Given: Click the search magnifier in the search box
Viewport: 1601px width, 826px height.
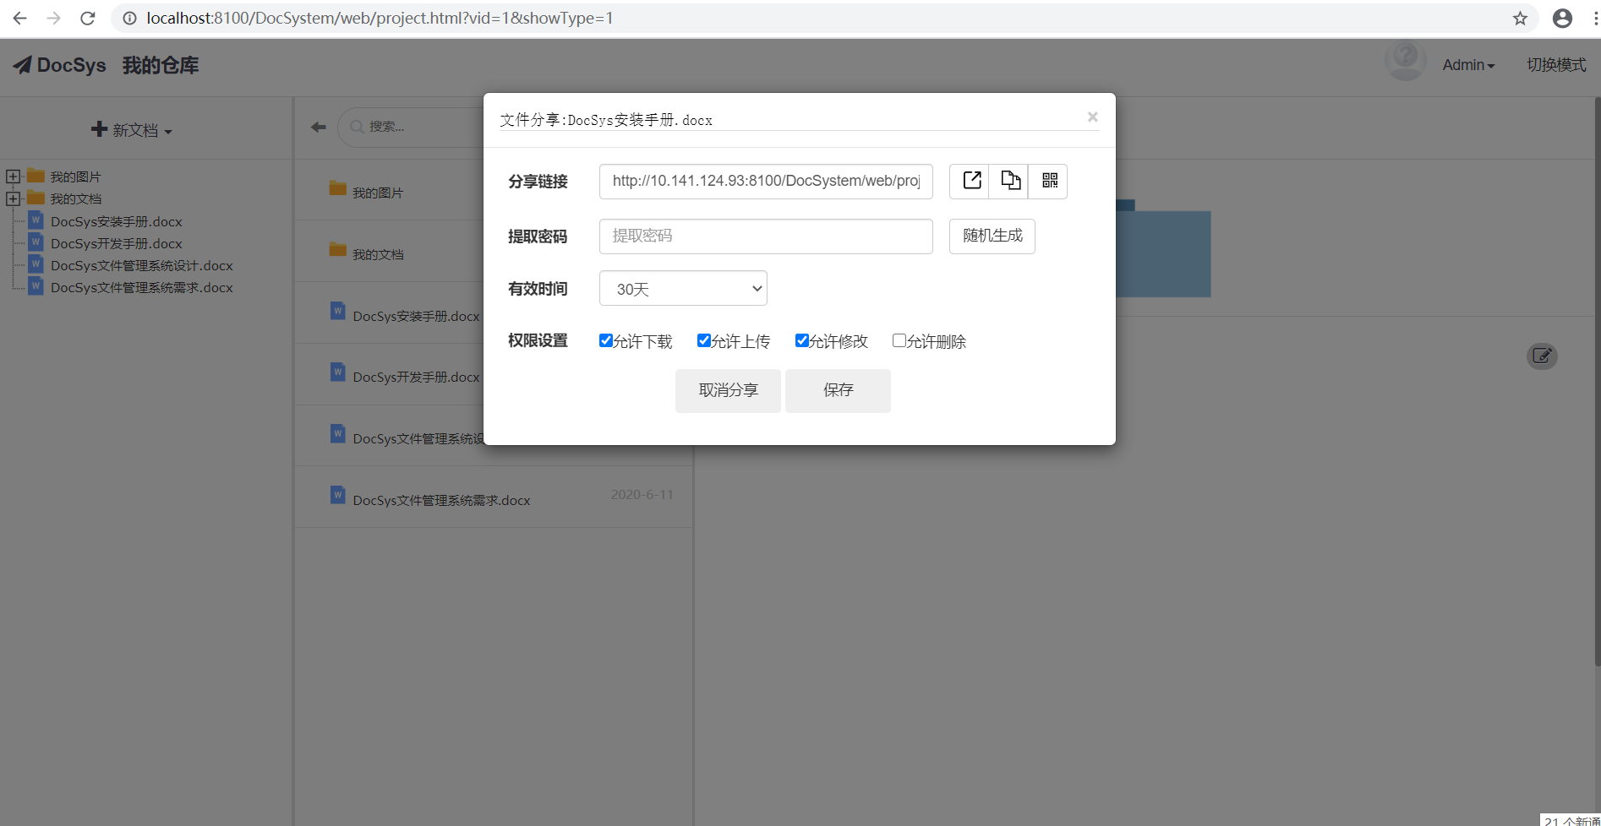Looking at the screenshot, I should pyautogui.click(x=357, y=127).
